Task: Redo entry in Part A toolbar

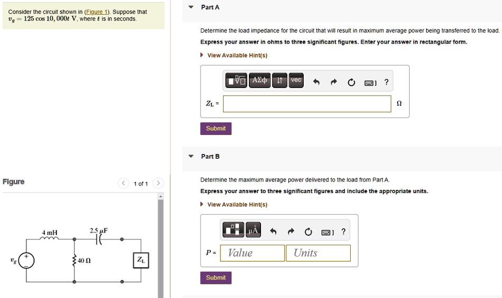Action: 334,82
